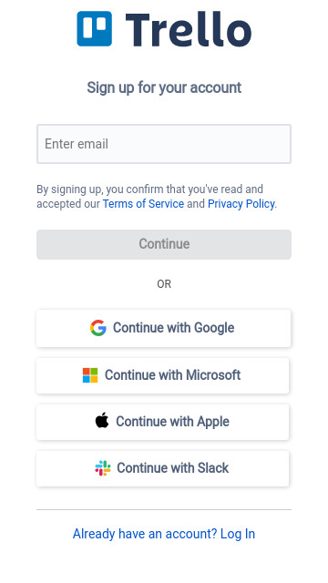Follow the Already have an account? Log In link
The image size is (328, 583).
[164, 534]
